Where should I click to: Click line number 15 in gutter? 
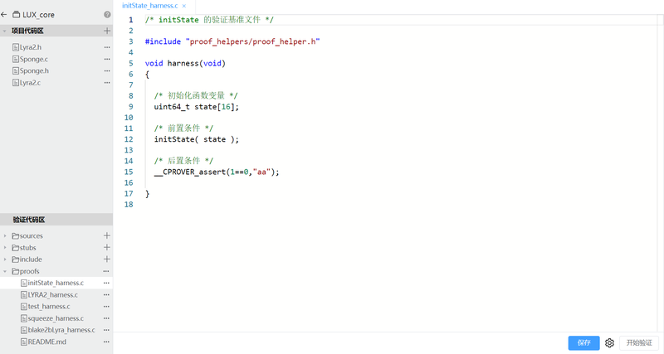click(x=129, y=172)
